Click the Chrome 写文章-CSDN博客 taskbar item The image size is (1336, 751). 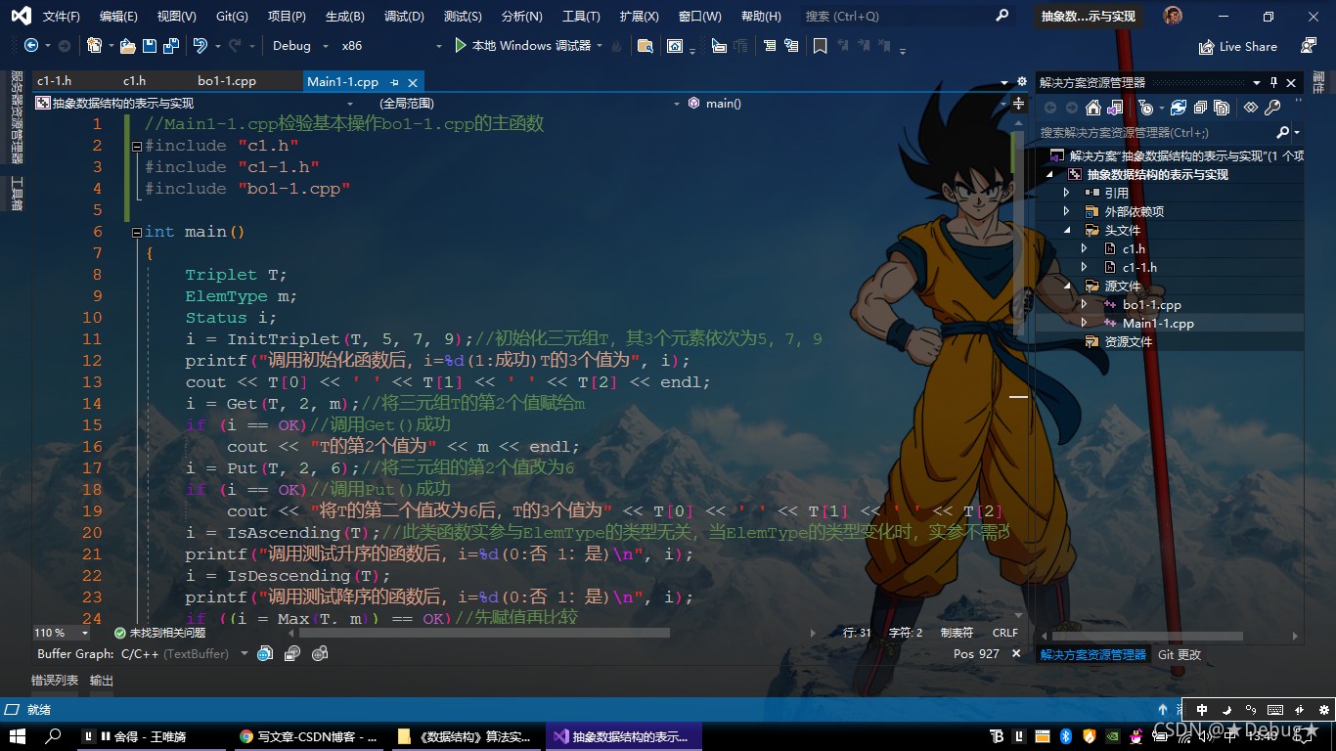[309, 736]
